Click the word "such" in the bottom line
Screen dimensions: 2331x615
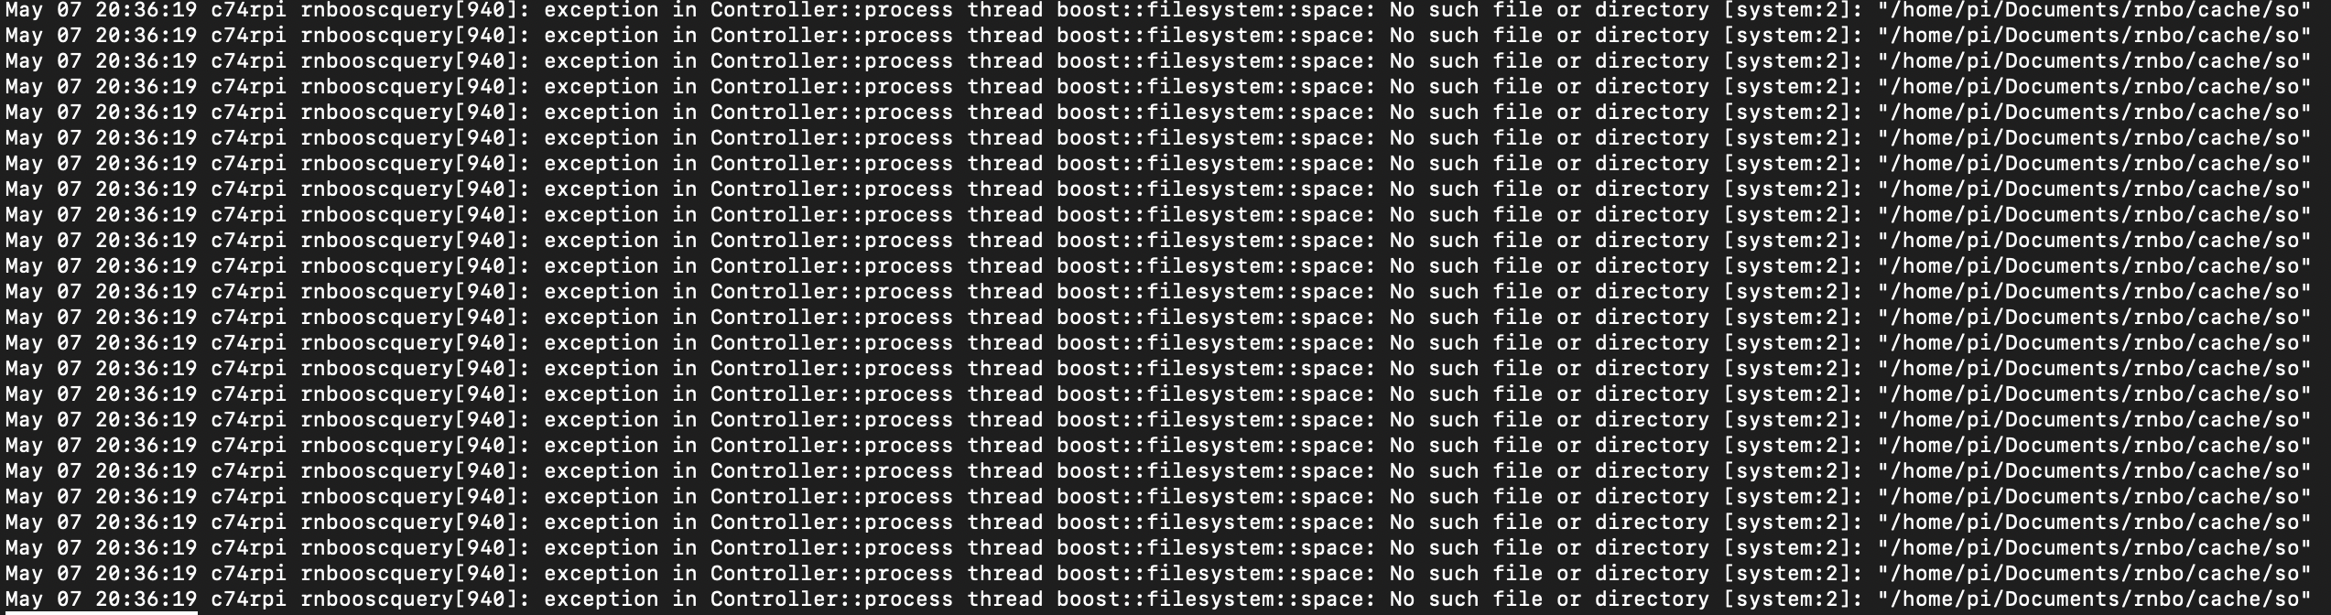1453,599
